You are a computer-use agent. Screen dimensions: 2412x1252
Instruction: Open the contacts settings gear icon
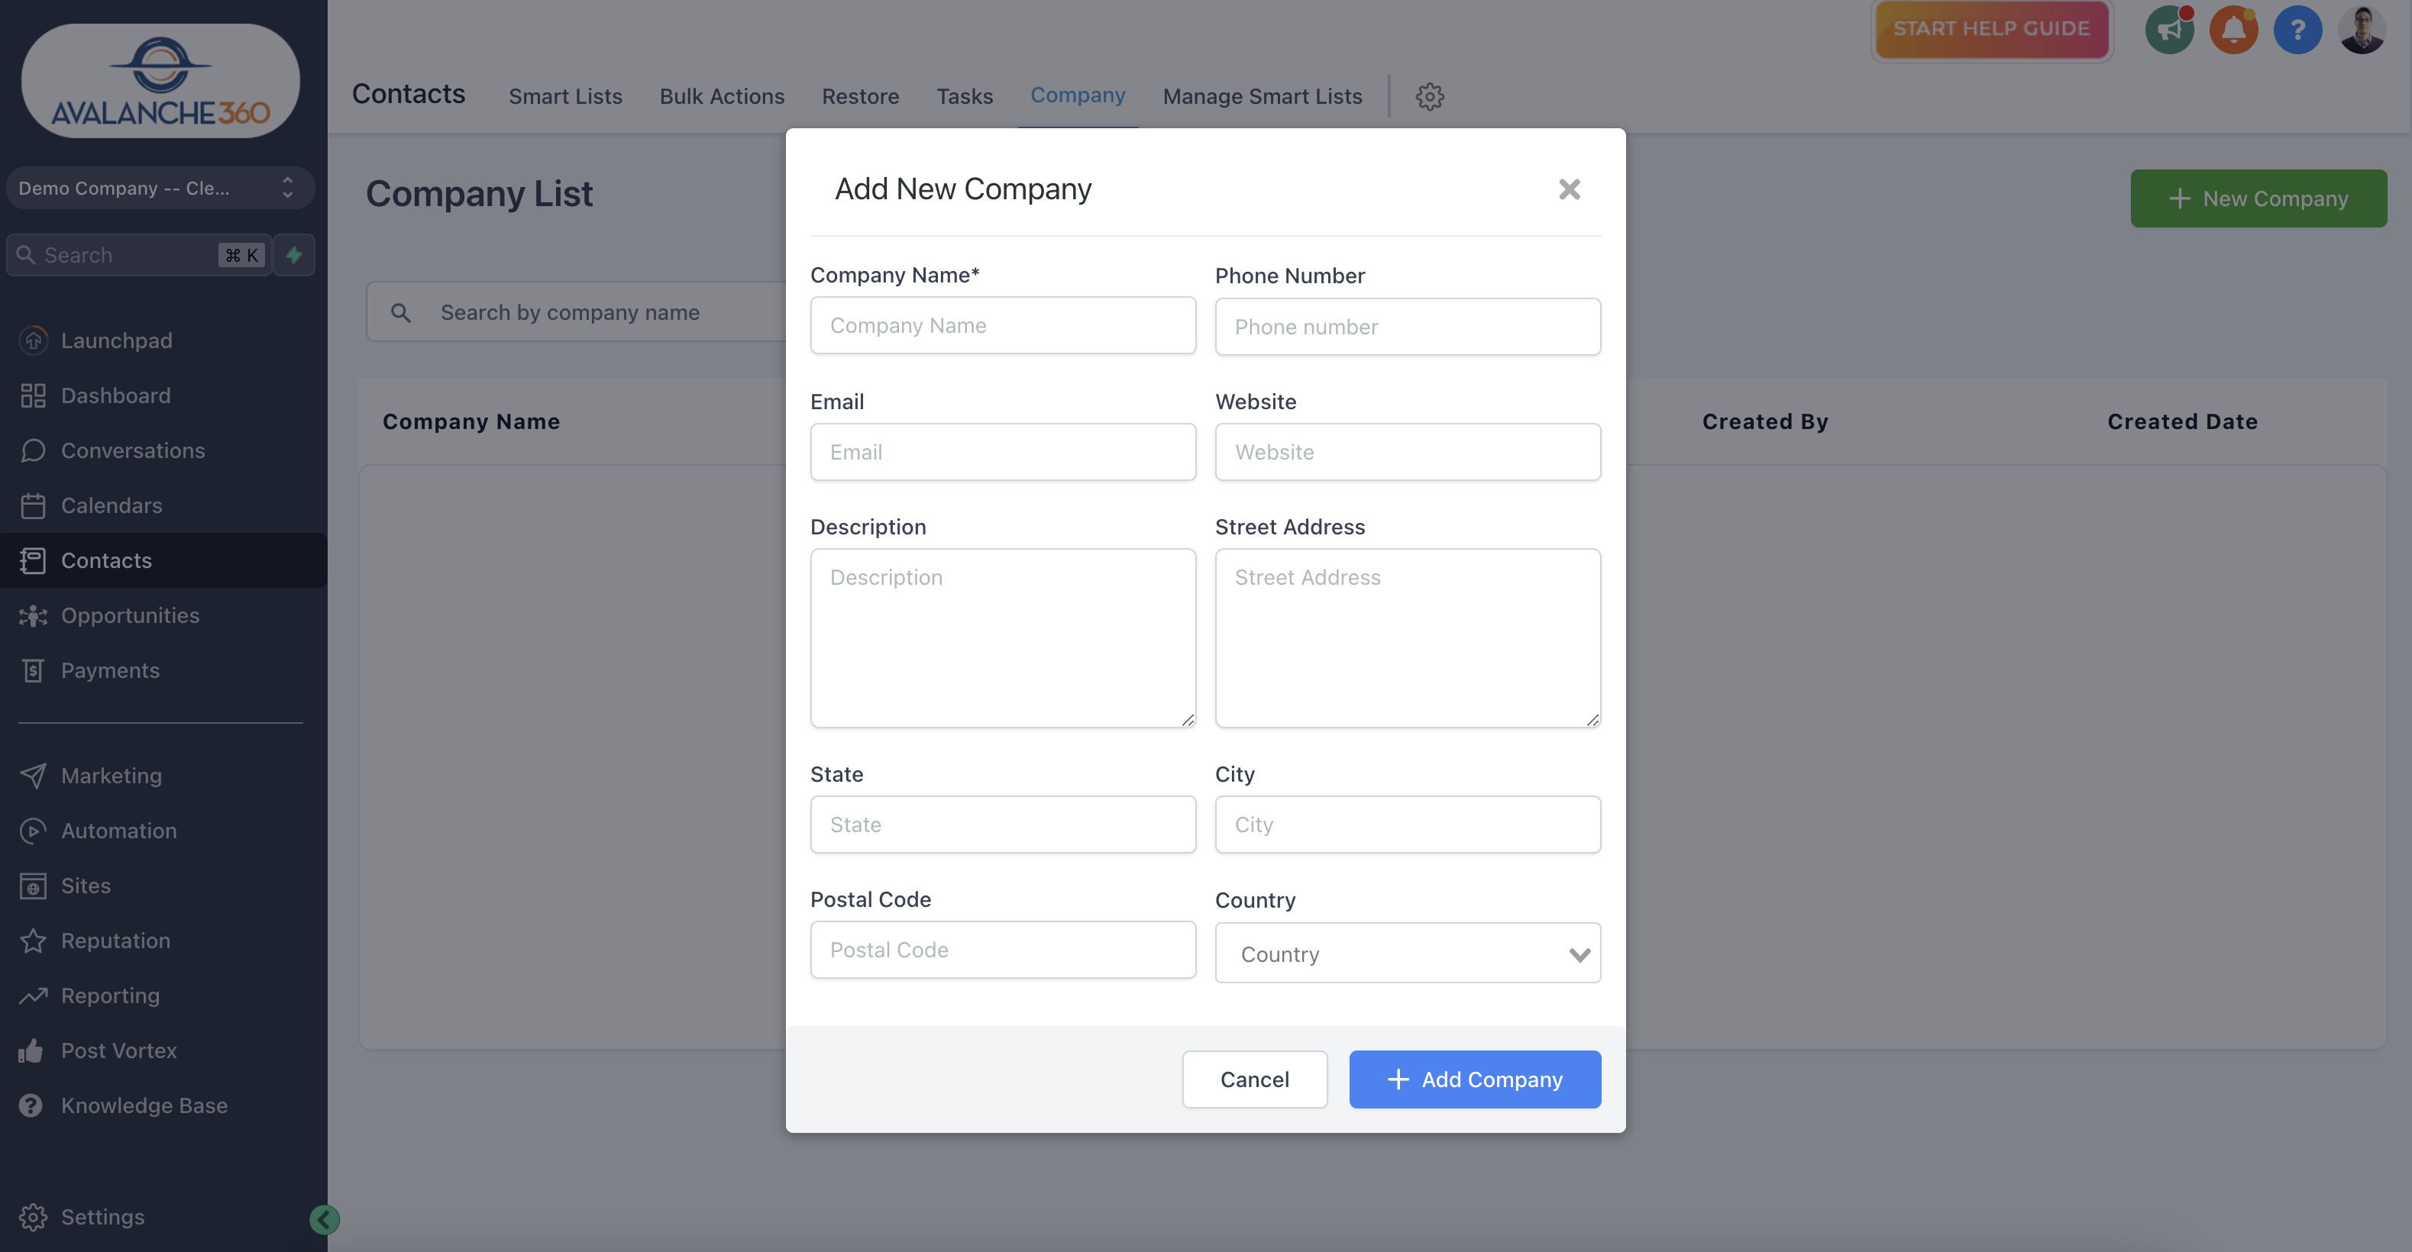(x=1430, y=96)
